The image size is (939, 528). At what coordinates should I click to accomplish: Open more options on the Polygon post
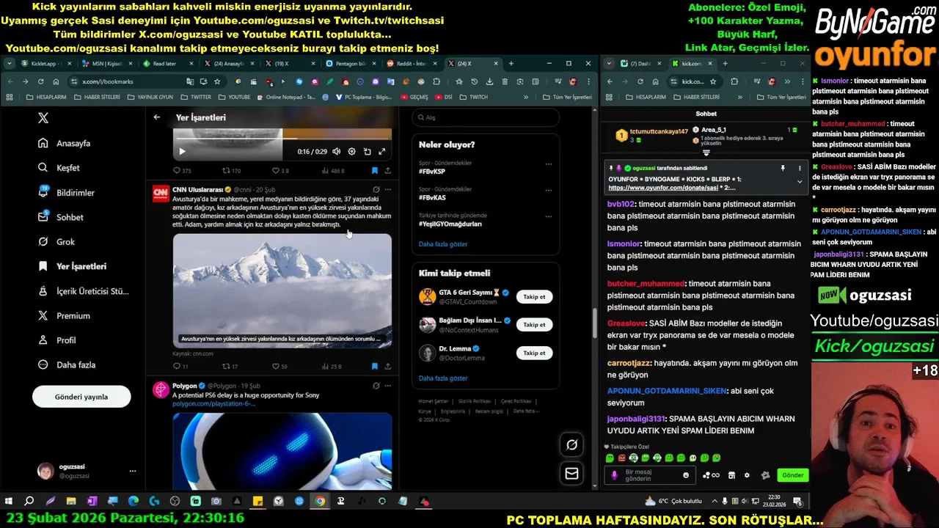point(388,385)
